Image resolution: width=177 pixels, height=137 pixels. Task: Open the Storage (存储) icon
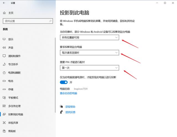(4, 89)
